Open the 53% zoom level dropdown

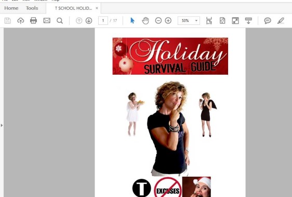(x=189, y=21)
